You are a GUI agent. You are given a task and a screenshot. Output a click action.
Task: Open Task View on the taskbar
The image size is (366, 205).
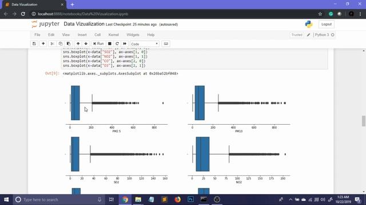tap(112, 199)
